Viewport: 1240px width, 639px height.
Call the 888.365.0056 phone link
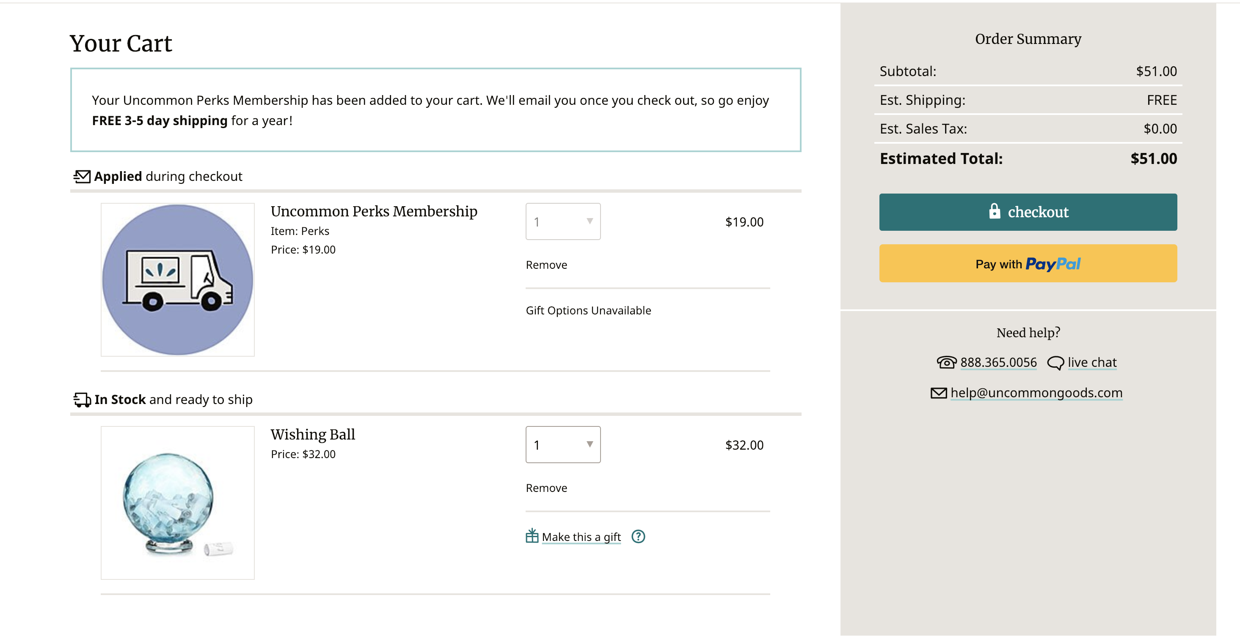[998, 363]
